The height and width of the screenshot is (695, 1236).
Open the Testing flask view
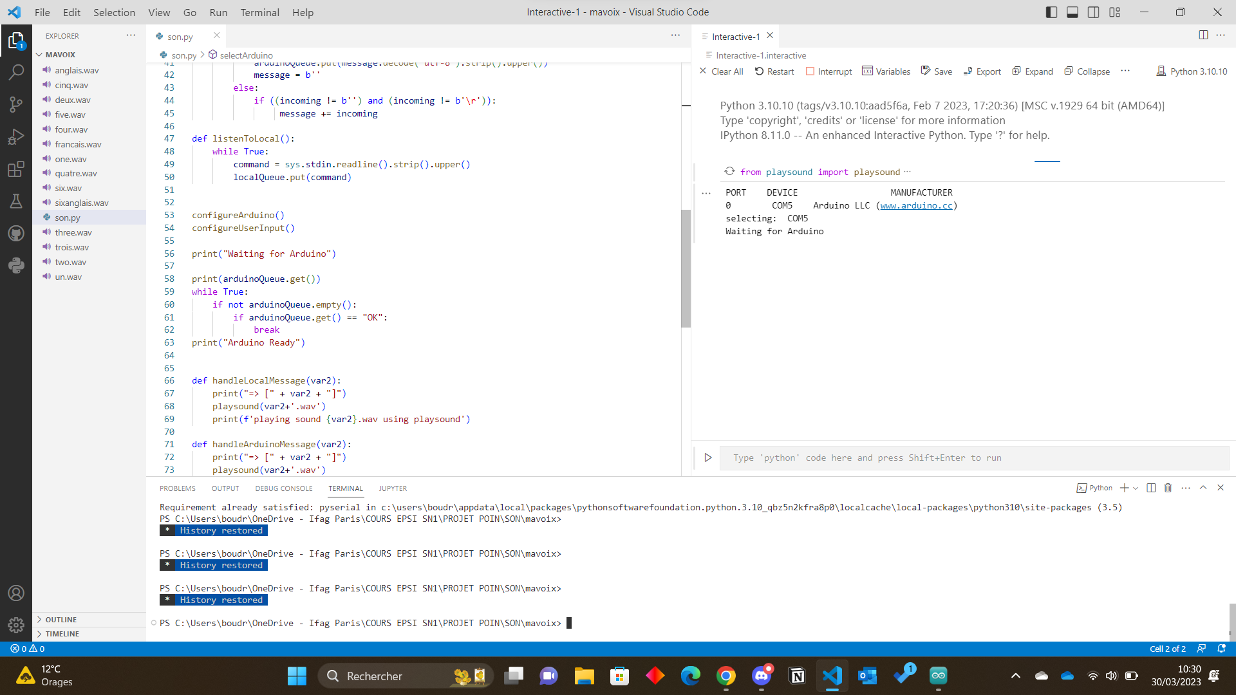[x=16, y=201]
